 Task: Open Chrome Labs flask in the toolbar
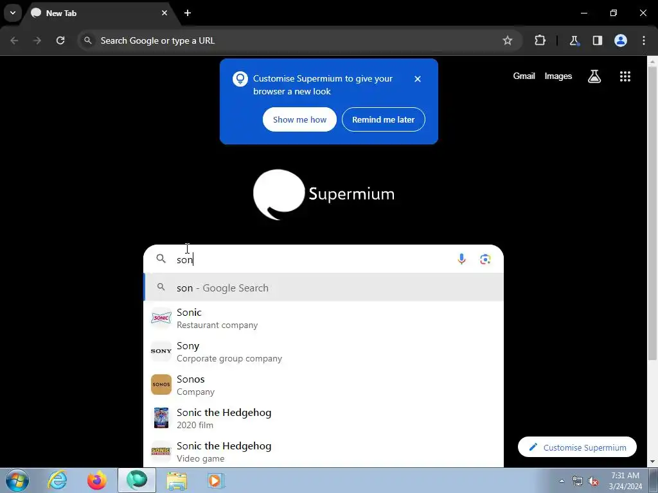click(574, 40)
